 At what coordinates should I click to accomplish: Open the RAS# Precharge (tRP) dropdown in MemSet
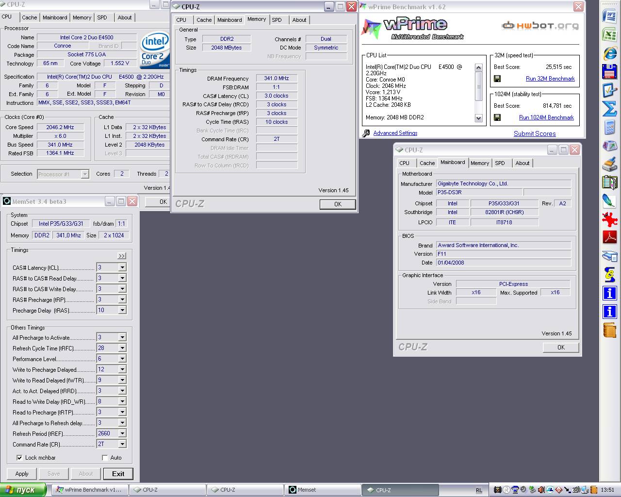122,299
